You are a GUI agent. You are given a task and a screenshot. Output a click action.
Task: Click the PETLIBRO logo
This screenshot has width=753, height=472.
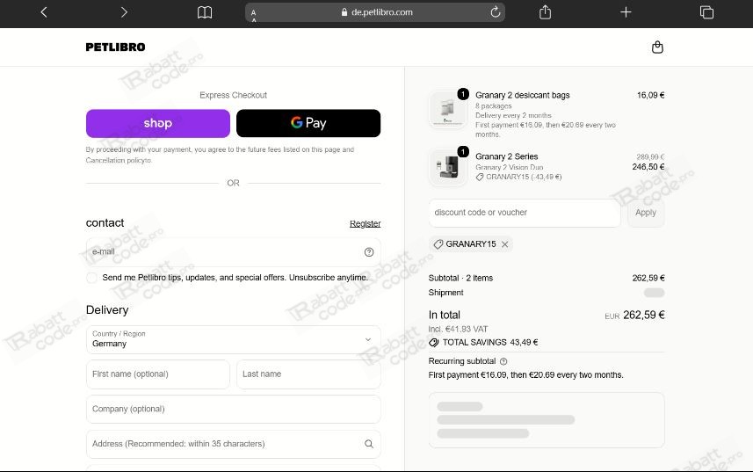pyautogui.click(x=115, y=47)
